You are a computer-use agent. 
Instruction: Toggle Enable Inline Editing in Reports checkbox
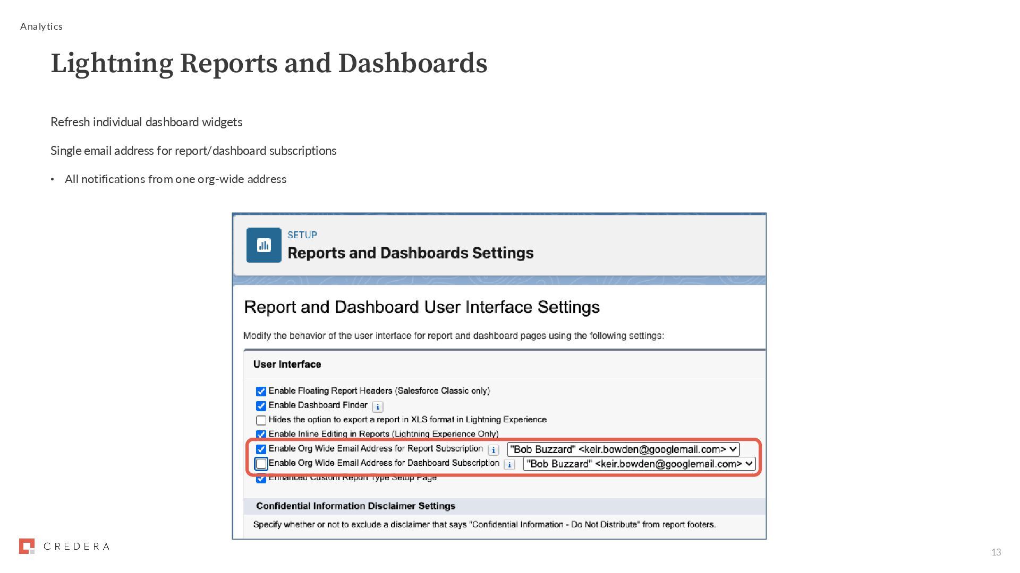261,434
